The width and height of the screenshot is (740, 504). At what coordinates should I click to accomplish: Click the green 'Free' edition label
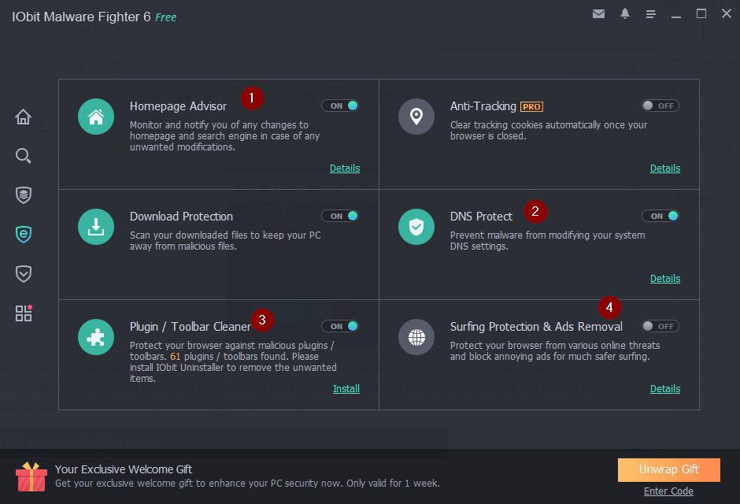tap(165, 17)
